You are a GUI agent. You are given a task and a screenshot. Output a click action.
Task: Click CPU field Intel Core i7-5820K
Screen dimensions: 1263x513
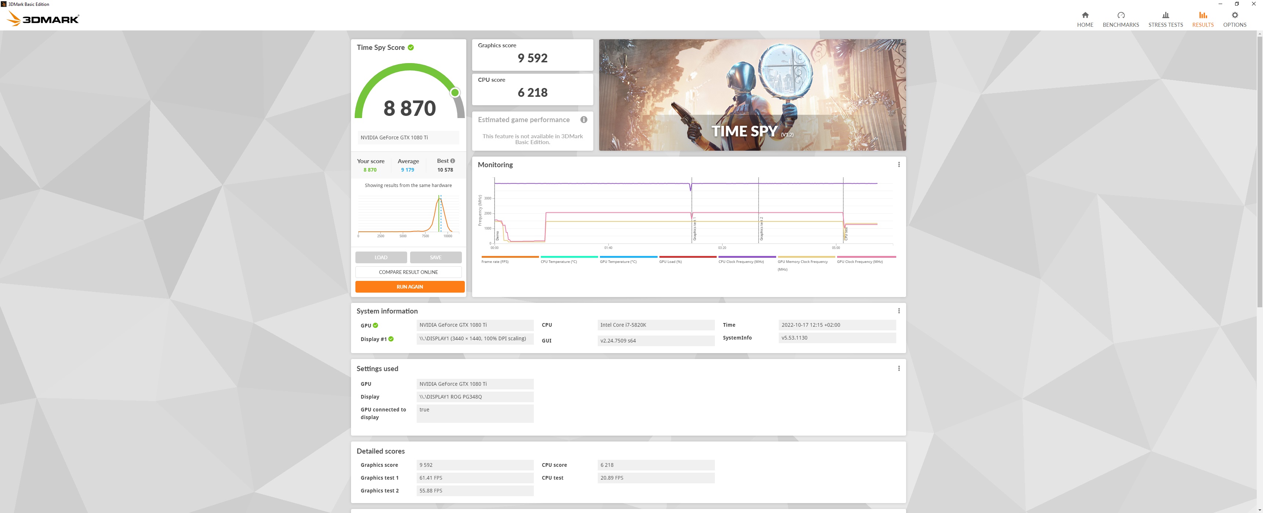(x=656, y=325)
